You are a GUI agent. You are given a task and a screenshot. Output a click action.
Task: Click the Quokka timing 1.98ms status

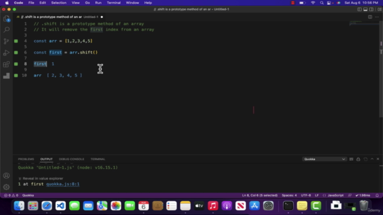pyautogui.click(x=363, y=195)
